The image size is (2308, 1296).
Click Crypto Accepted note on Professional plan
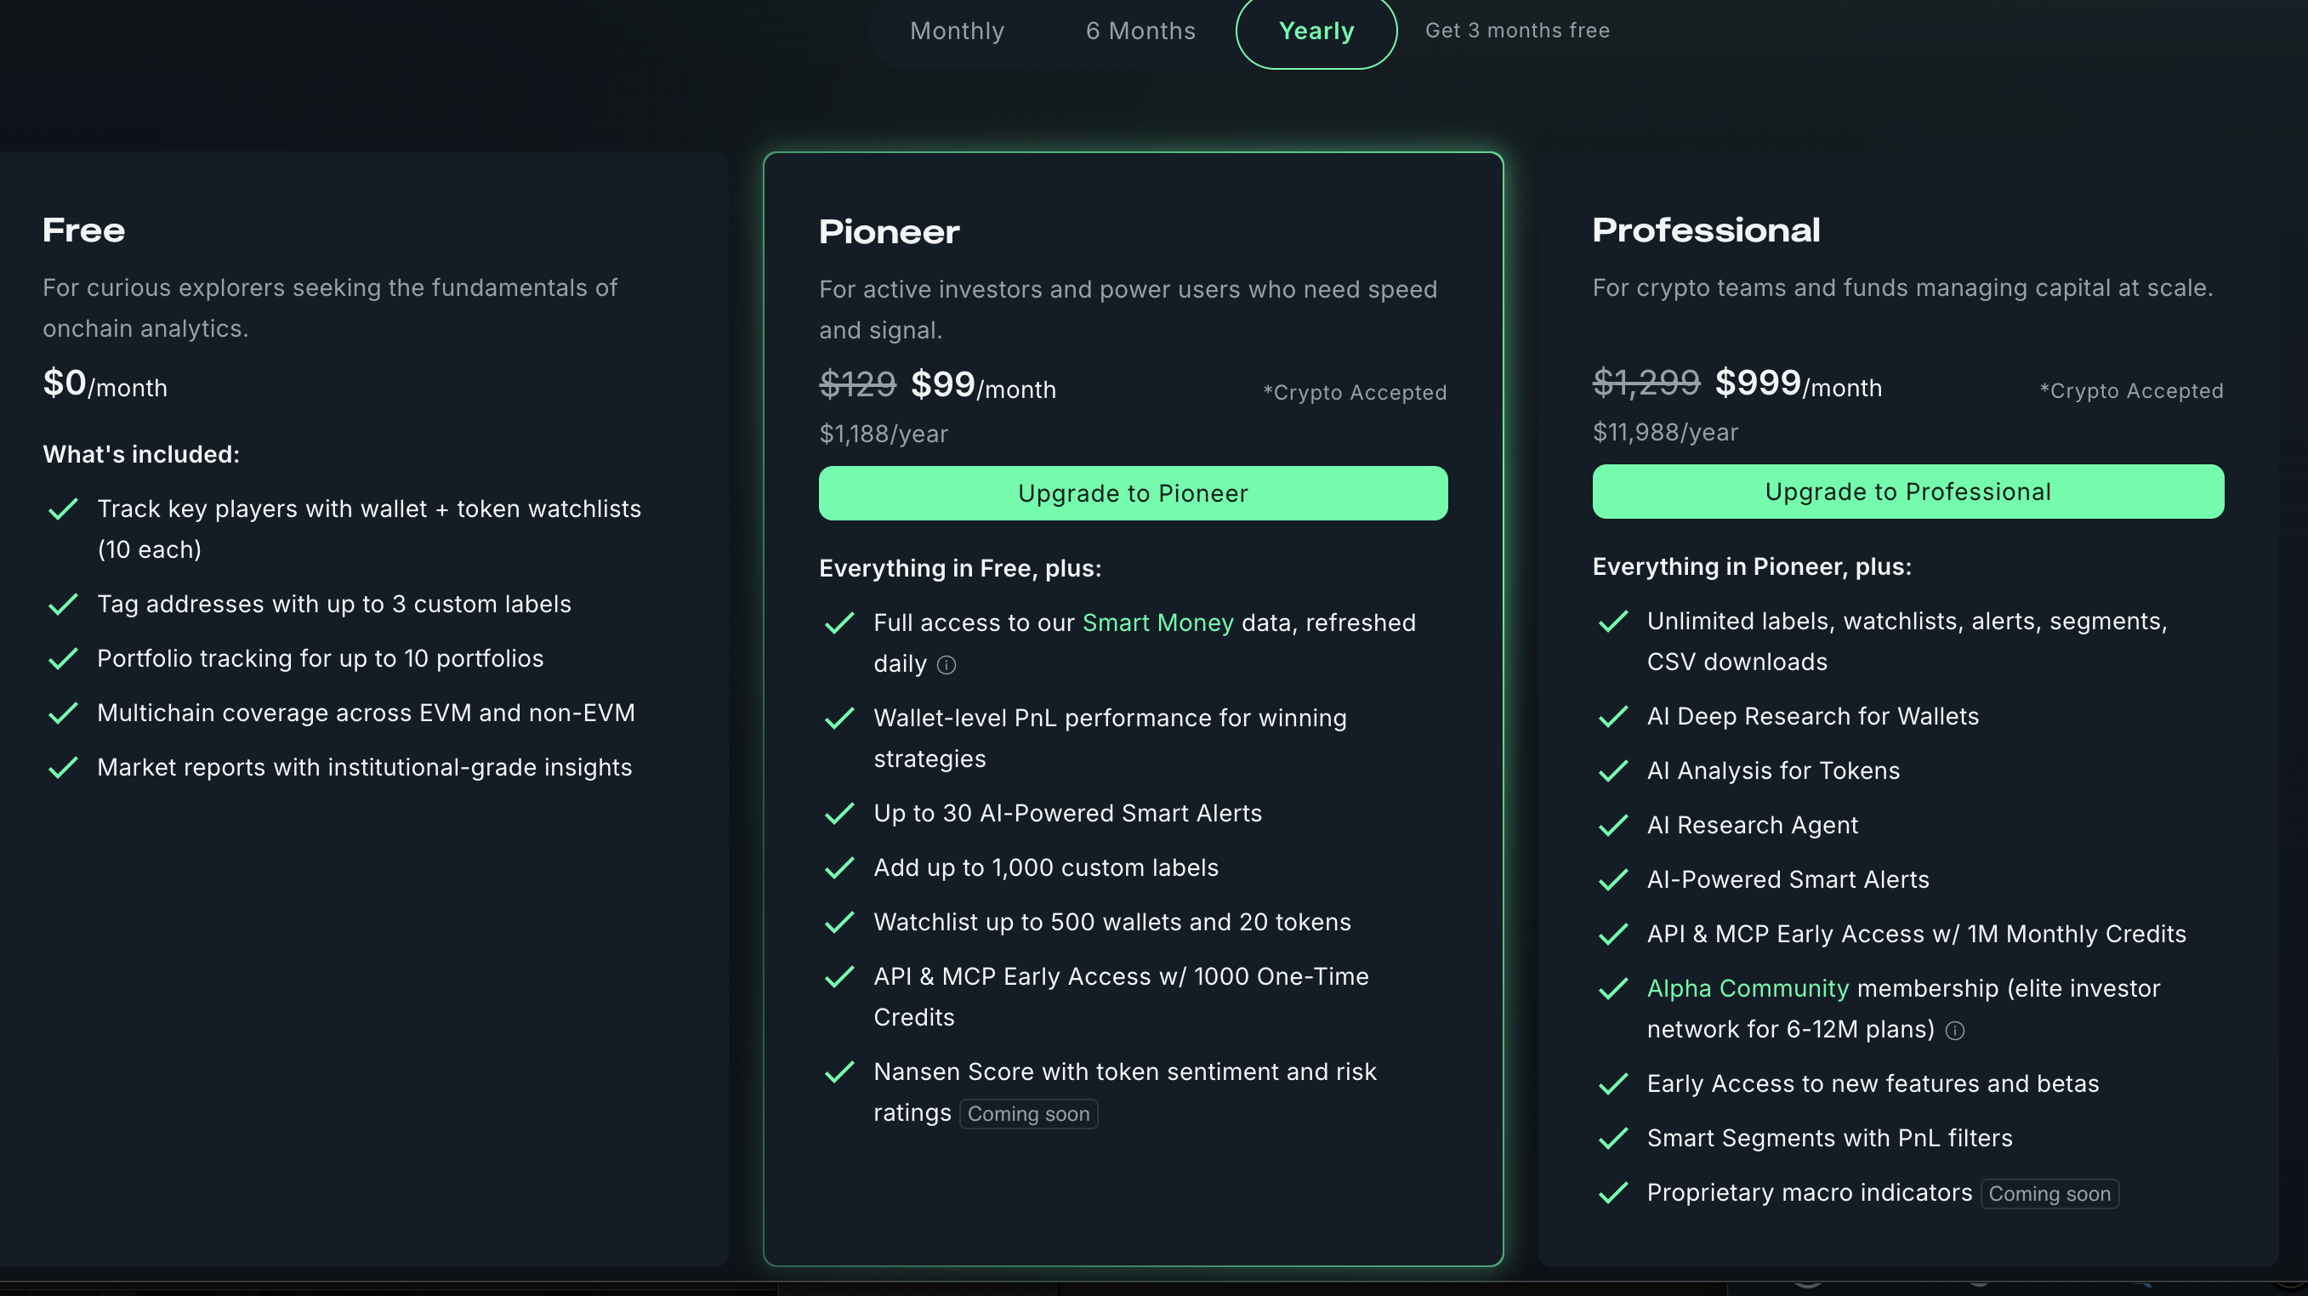(2131, 390)
